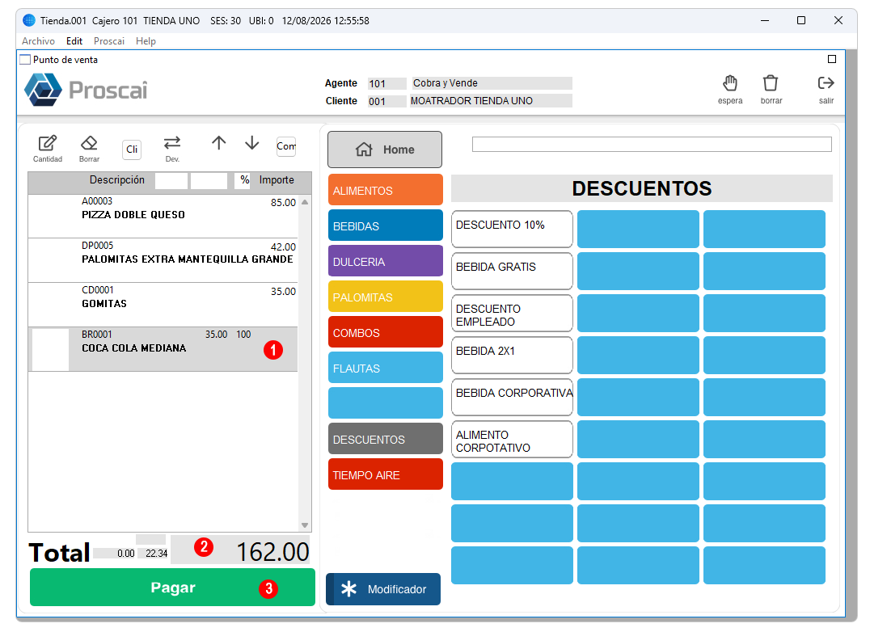Image resolution: width=870 pixels, height=632 pixels.
Task: Click the espera hand icon
Action: tap(730, 83)
